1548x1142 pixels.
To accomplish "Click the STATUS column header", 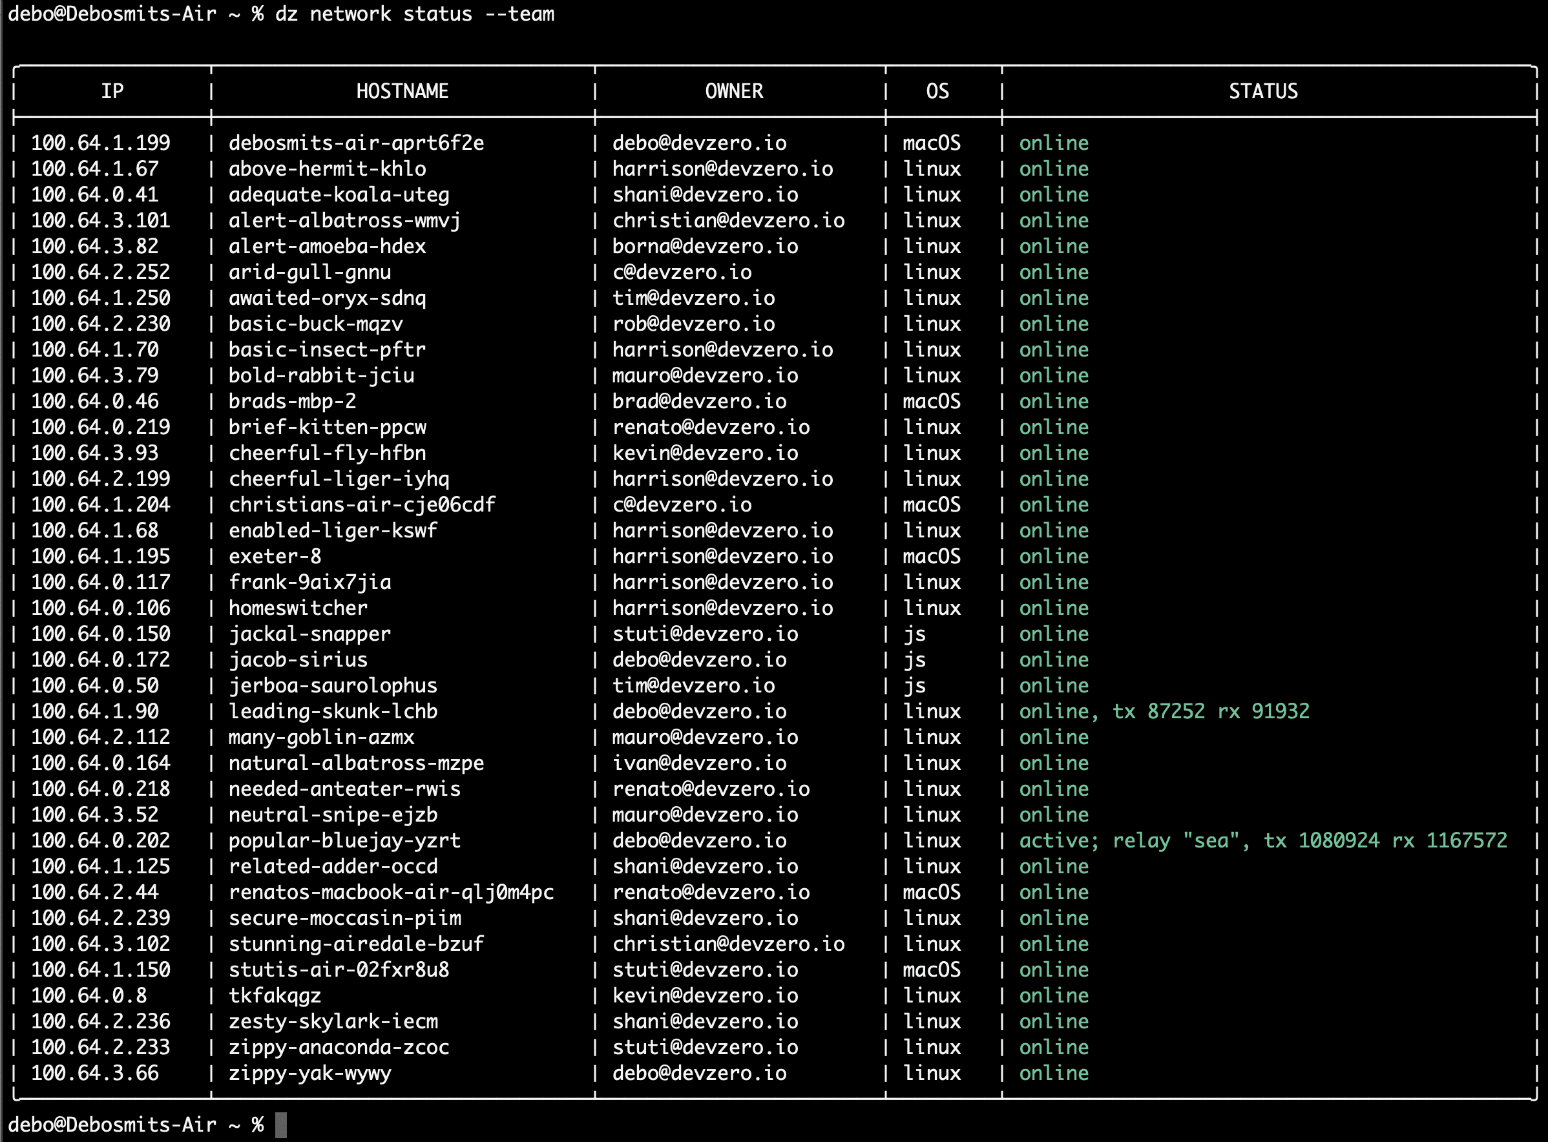I will (1263, 91).
